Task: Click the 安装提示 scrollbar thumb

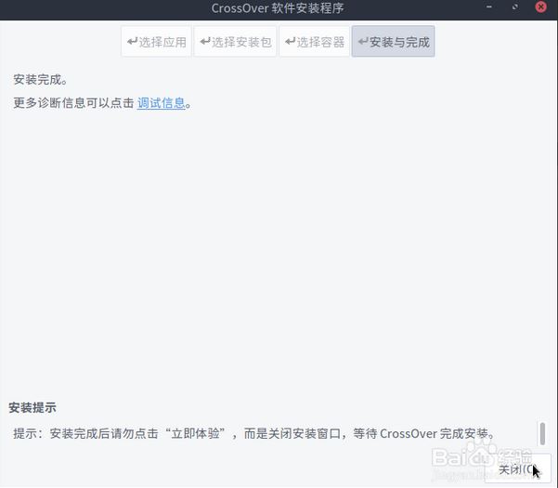Action: [x=542, y=433]
